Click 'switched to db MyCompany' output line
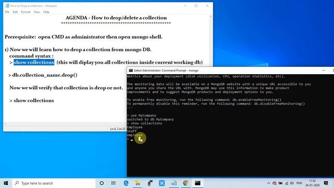The width and height of the screenshot is (334, 188). point(150,120)
